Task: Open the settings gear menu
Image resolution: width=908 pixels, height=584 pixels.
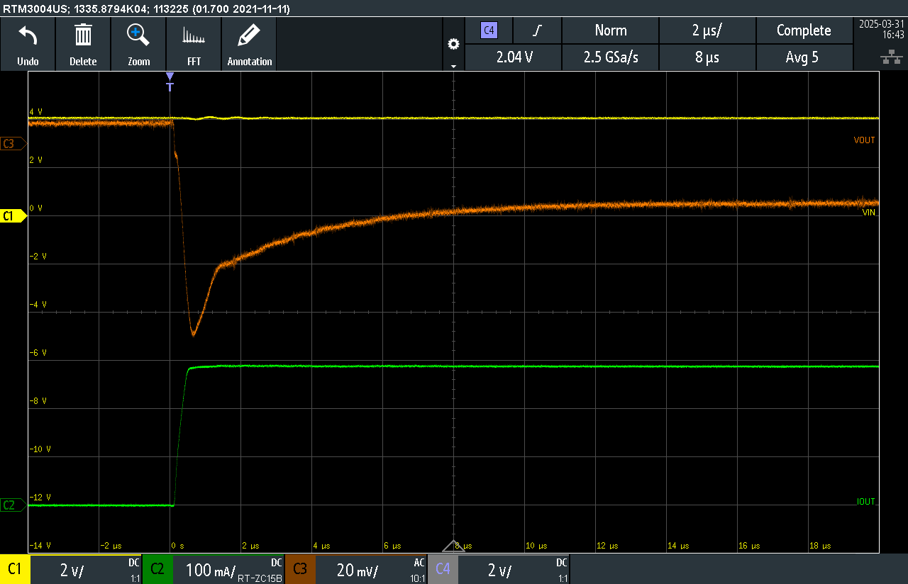Action: coord(453,45)
